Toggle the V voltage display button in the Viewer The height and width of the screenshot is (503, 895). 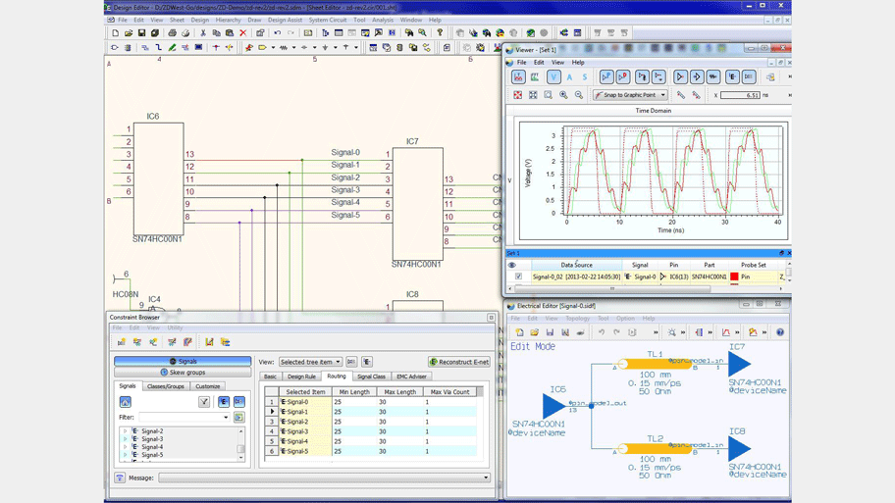pyautogui.click(x=553, y=76)
